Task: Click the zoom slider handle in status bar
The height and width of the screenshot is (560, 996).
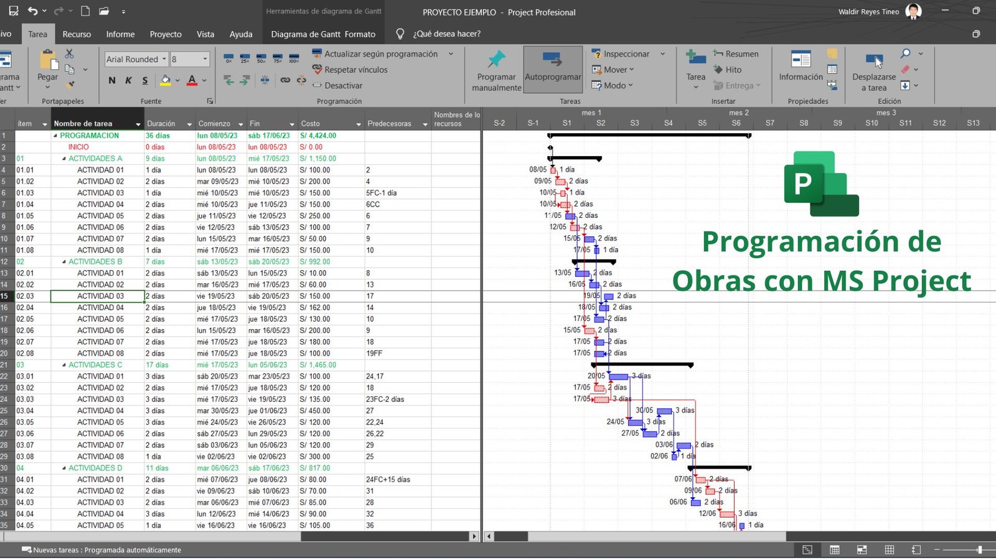Action: [979, 550]
